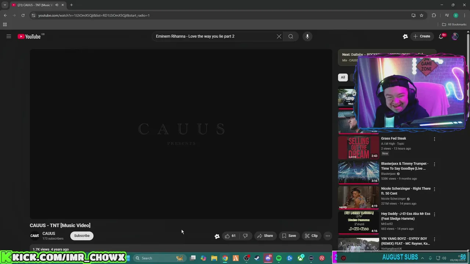Clear the YouTube search box text
The width and height of the screenshot is (470, 264).
(x=279, y=36)
